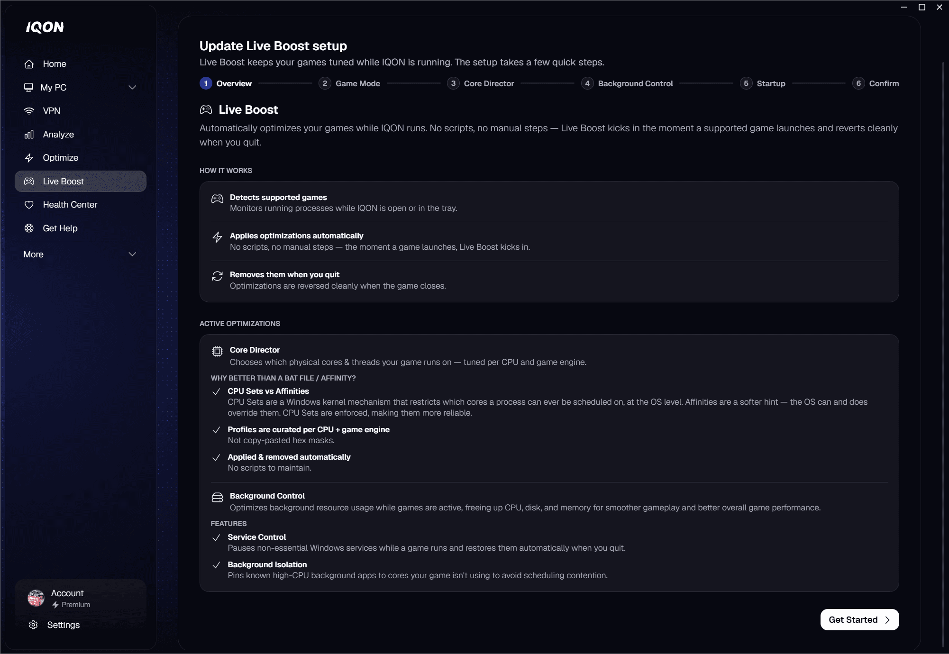Click the 'Core Director' section title

click(255, 350)
